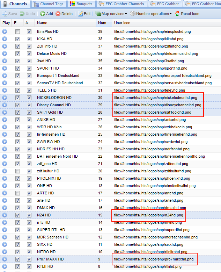
Task: Enable the EinsPlus HD channel checkbox
Action: click(17, 31)
